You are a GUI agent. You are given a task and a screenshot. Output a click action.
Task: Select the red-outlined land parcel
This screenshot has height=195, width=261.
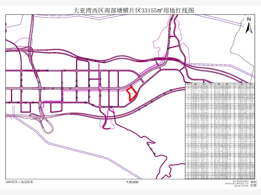pyautogui.click(x=132, y=93)
